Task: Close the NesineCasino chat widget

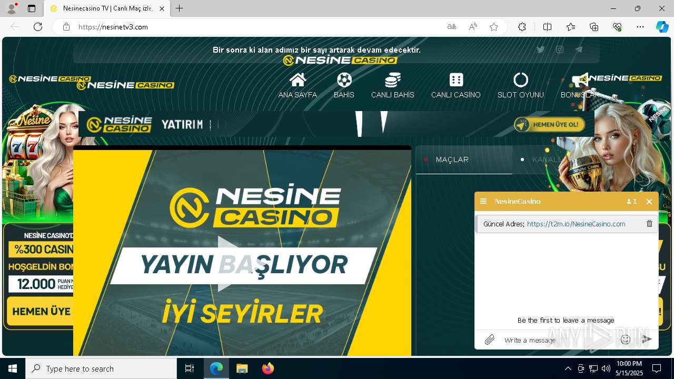Action: 649,202
